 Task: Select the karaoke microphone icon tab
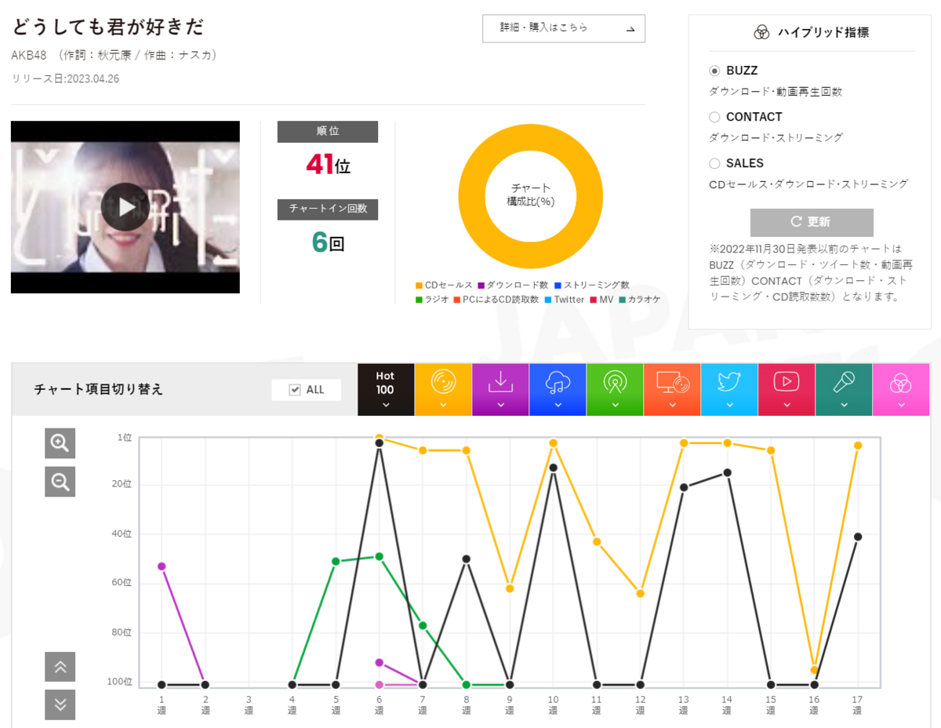844,390
